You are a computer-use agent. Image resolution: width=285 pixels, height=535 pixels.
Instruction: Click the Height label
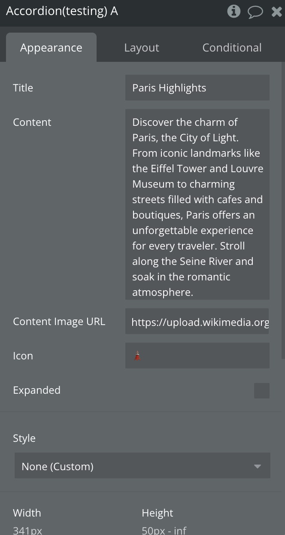(158, 513)
